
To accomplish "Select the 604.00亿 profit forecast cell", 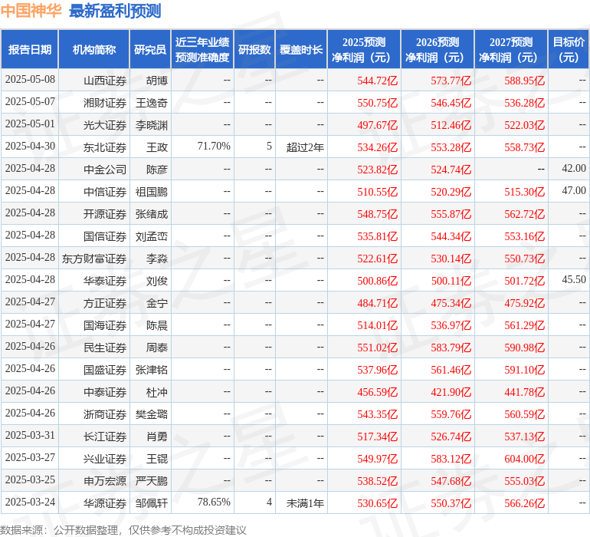I will click(524, 459).
